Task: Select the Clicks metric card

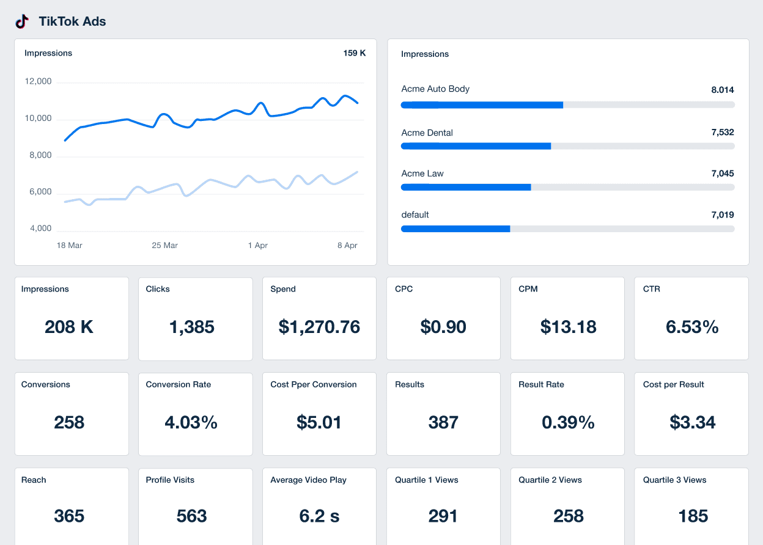Action: click(195, 318)
